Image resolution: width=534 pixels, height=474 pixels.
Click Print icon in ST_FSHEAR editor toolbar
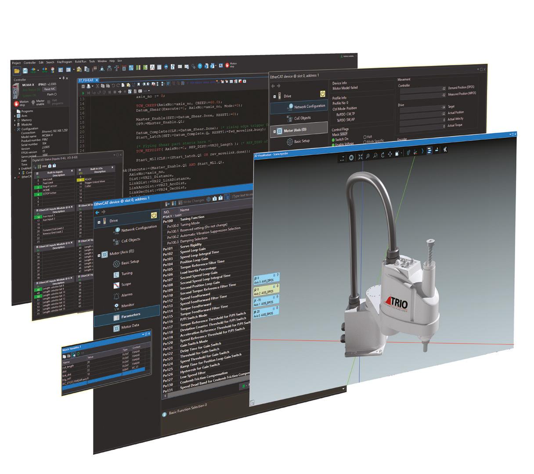[88, 86]
